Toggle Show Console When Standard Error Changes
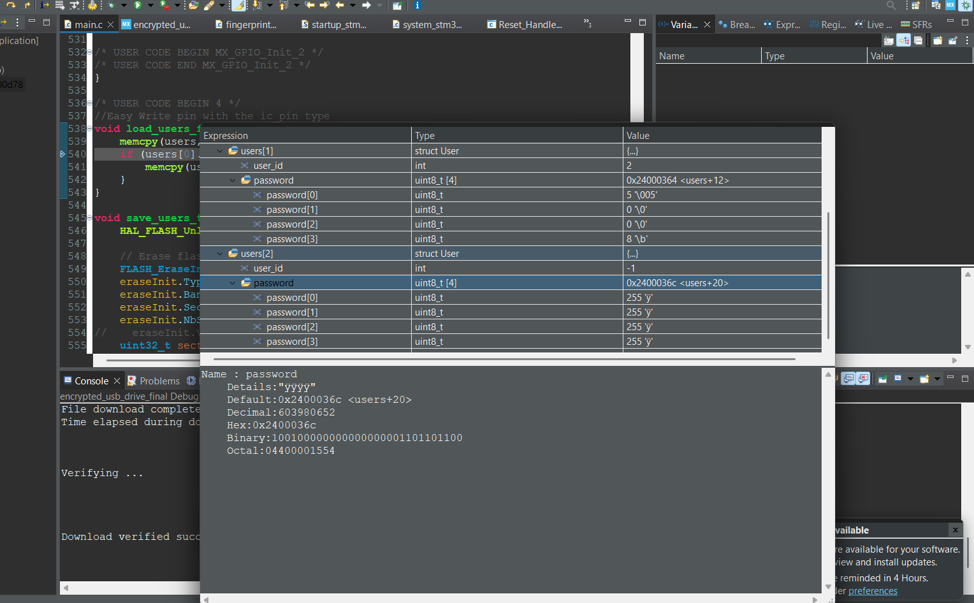974x603 pixels. [863, 379]
